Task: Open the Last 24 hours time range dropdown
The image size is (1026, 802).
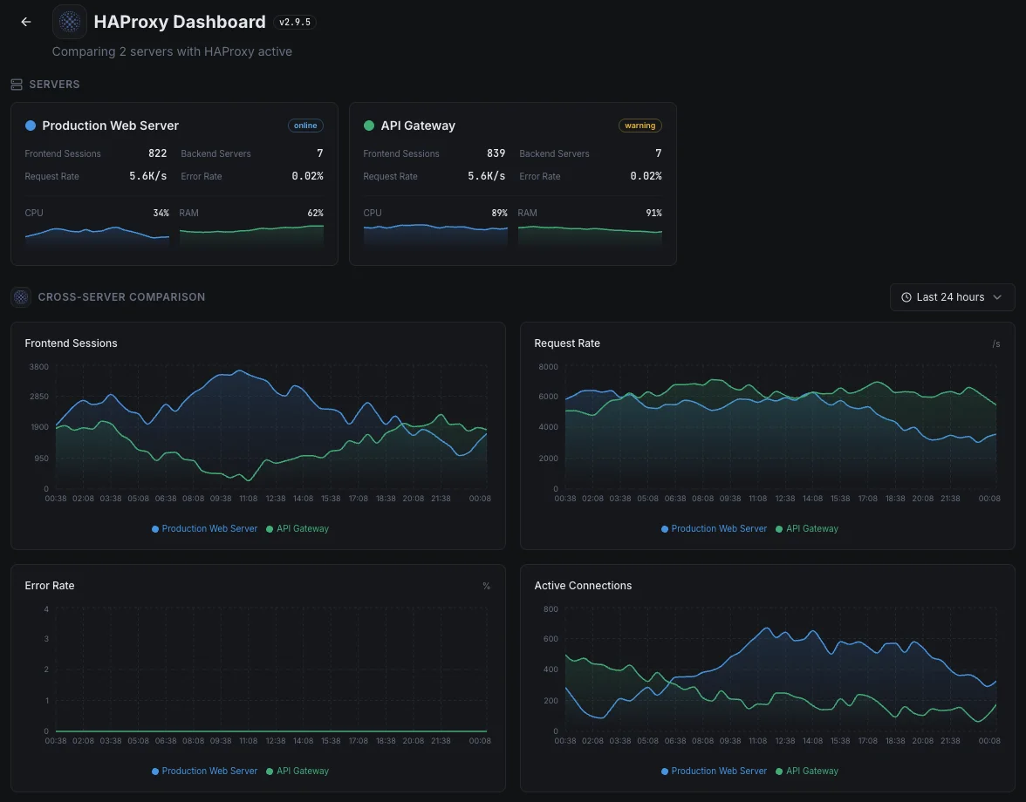Action: [952, 297]
